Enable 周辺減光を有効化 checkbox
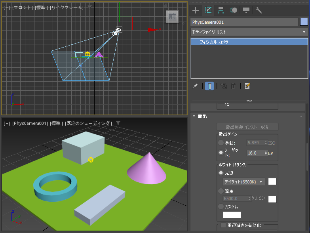The width and height of the screenshot is (310, 233). (223, 225)
